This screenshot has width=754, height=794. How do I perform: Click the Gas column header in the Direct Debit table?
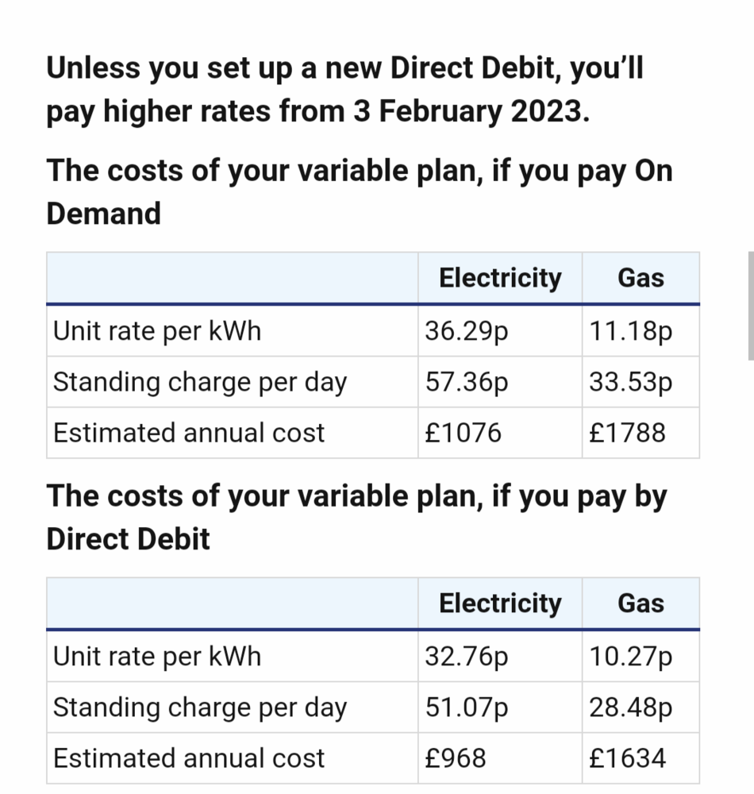(x=641, y=603)
